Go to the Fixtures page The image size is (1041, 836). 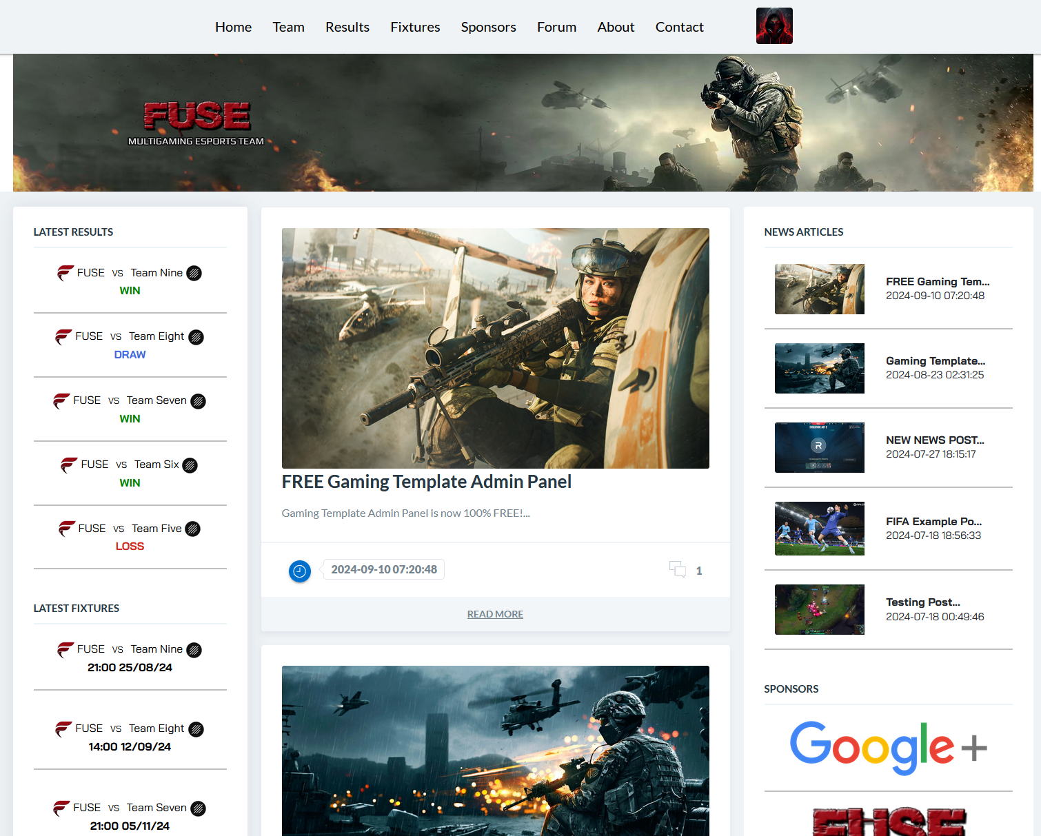pos(415,27)
